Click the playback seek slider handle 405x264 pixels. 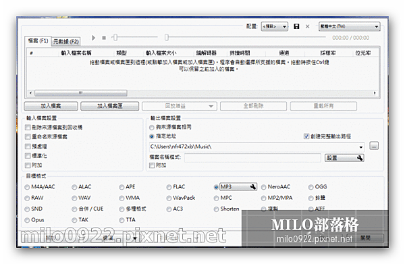pyautogui.click(x=167, y=37)
